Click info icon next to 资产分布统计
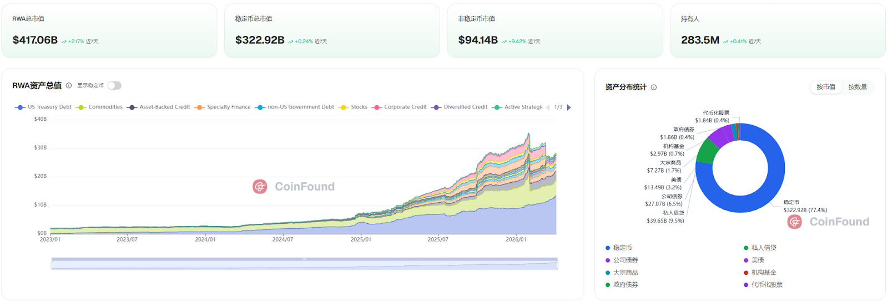The width and height of the screenshot is (888, 303). (x=654, y=87)
